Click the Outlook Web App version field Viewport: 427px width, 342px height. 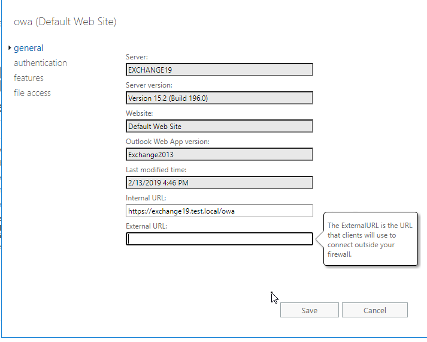pyautogui.click(x=219, y=154)
